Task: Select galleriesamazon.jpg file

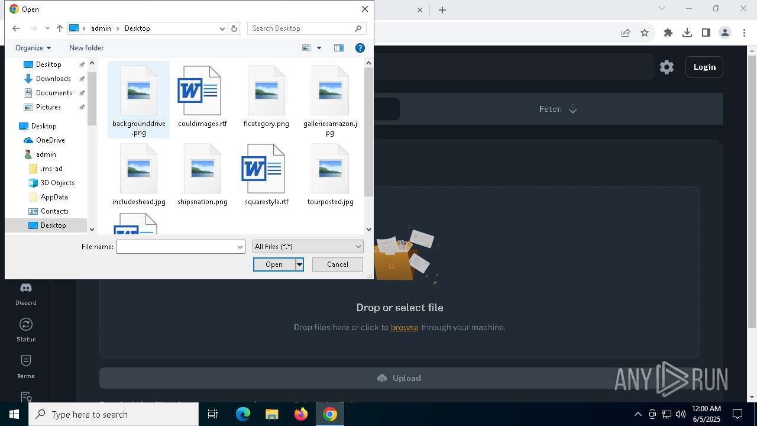Action: pos(330,100)
